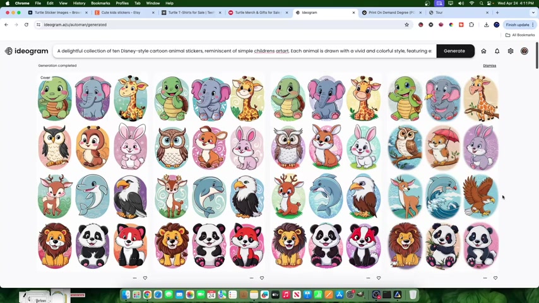The width and height of the screenshot is (539, 303).
Task: Switch to Cute kids stickers Etsy tab
Action: coord(124,13)
